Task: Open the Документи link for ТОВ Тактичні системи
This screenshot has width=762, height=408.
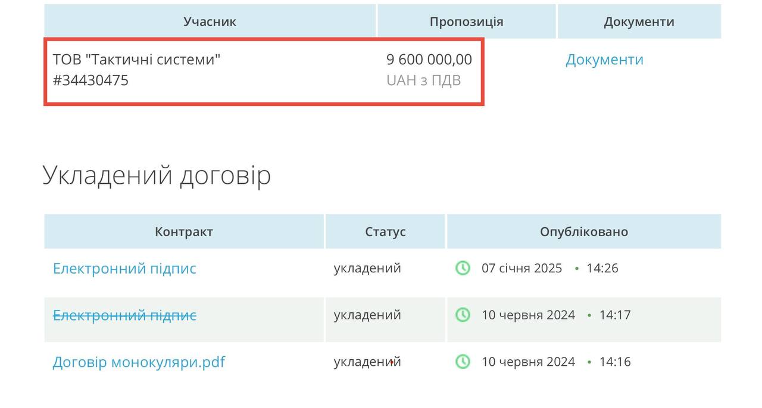Action: click(x=604, y=59)
